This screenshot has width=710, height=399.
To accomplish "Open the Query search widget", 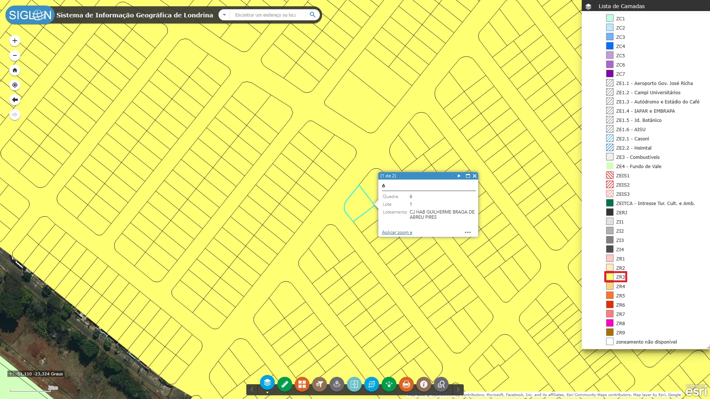I will tap(441, 384).
